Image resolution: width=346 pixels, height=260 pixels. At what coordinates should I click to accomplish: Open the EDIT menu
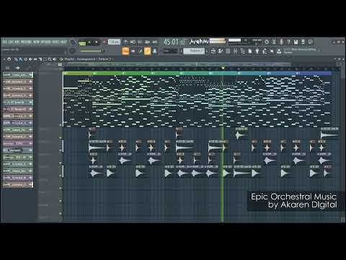click(x=11, y=42)
